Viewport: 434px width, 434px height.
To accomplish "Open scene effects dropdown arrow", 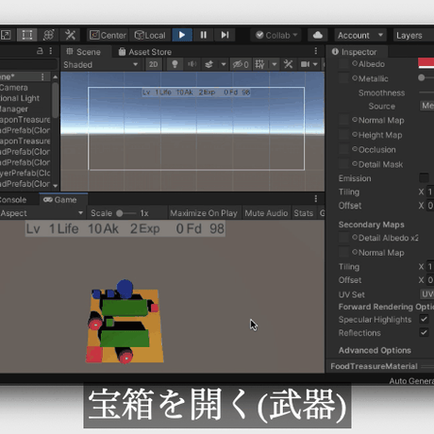I will point(224,65).
